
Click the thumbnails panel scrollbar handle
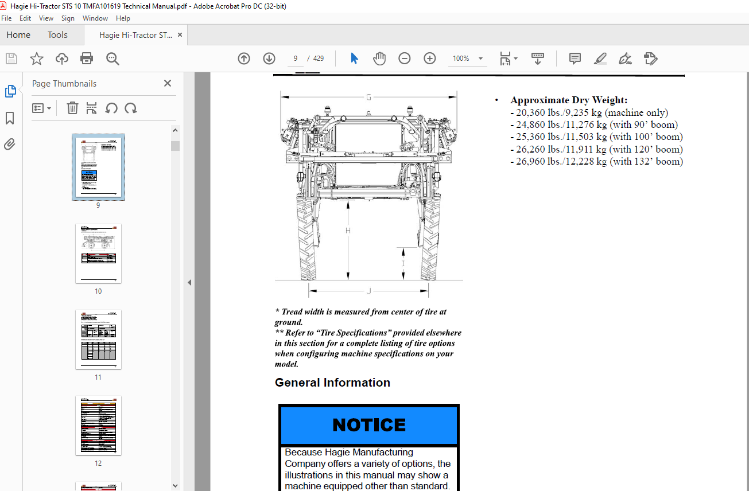pyautogui.click(x=176, y=146)
